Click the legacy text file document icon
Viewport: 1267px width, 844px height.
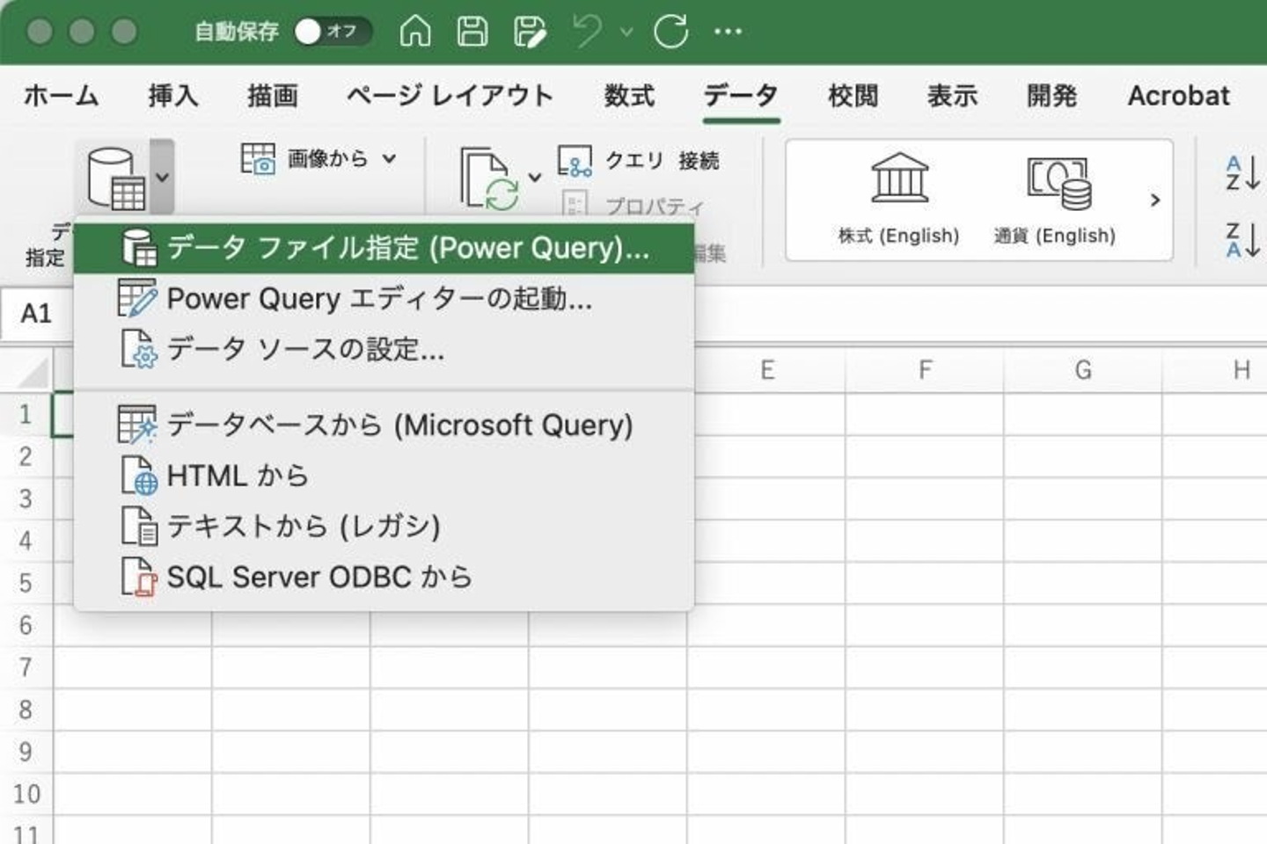(139, 526)
